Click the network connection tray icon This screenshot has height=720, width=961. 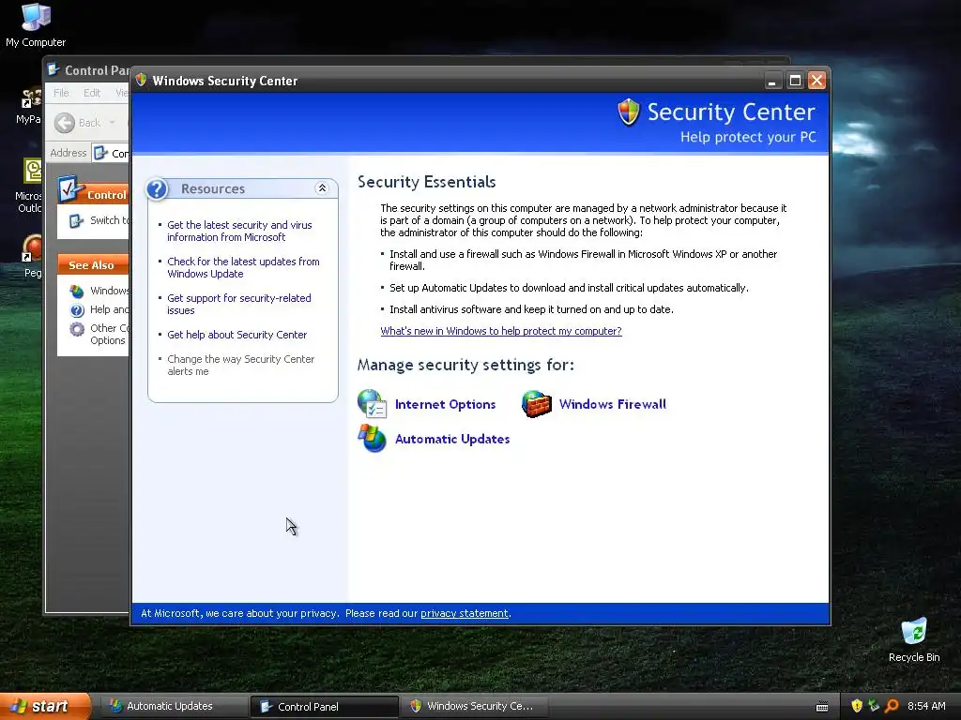click(874, 706)
